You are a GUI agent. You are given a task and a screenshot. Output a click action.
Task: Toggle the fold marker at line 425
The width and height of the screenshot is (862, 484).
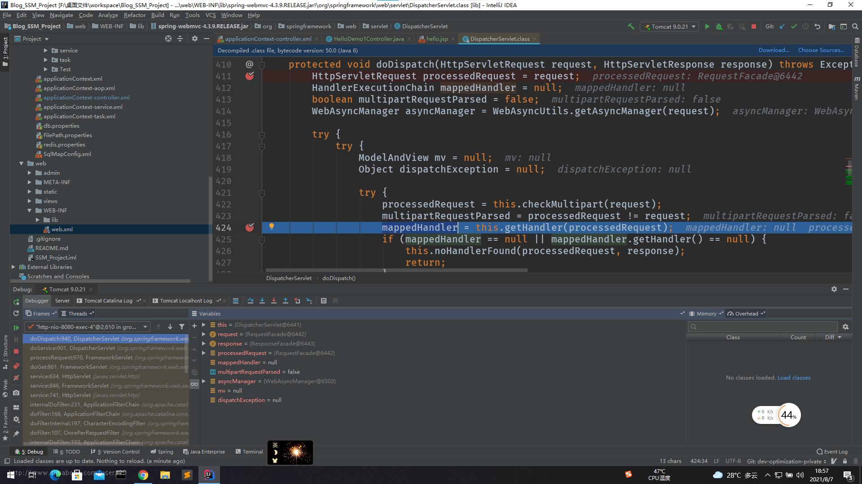(262, 239)
